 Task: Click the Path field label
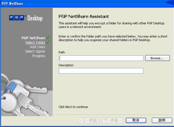62,52
